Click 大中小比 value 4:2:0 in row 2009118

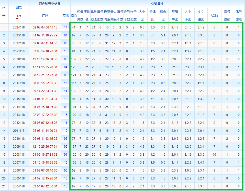[x=188, y=147]
